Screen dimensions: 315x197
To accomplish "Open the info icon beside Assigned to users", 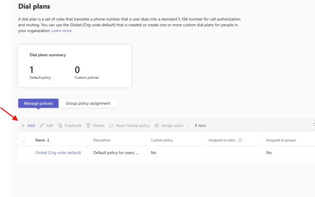I will point(240,140).
